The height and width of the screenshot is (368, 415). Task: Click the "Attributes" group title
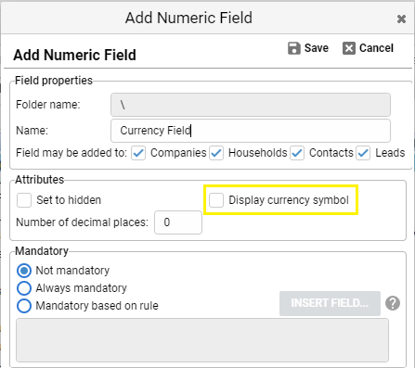tap(40, 180)
